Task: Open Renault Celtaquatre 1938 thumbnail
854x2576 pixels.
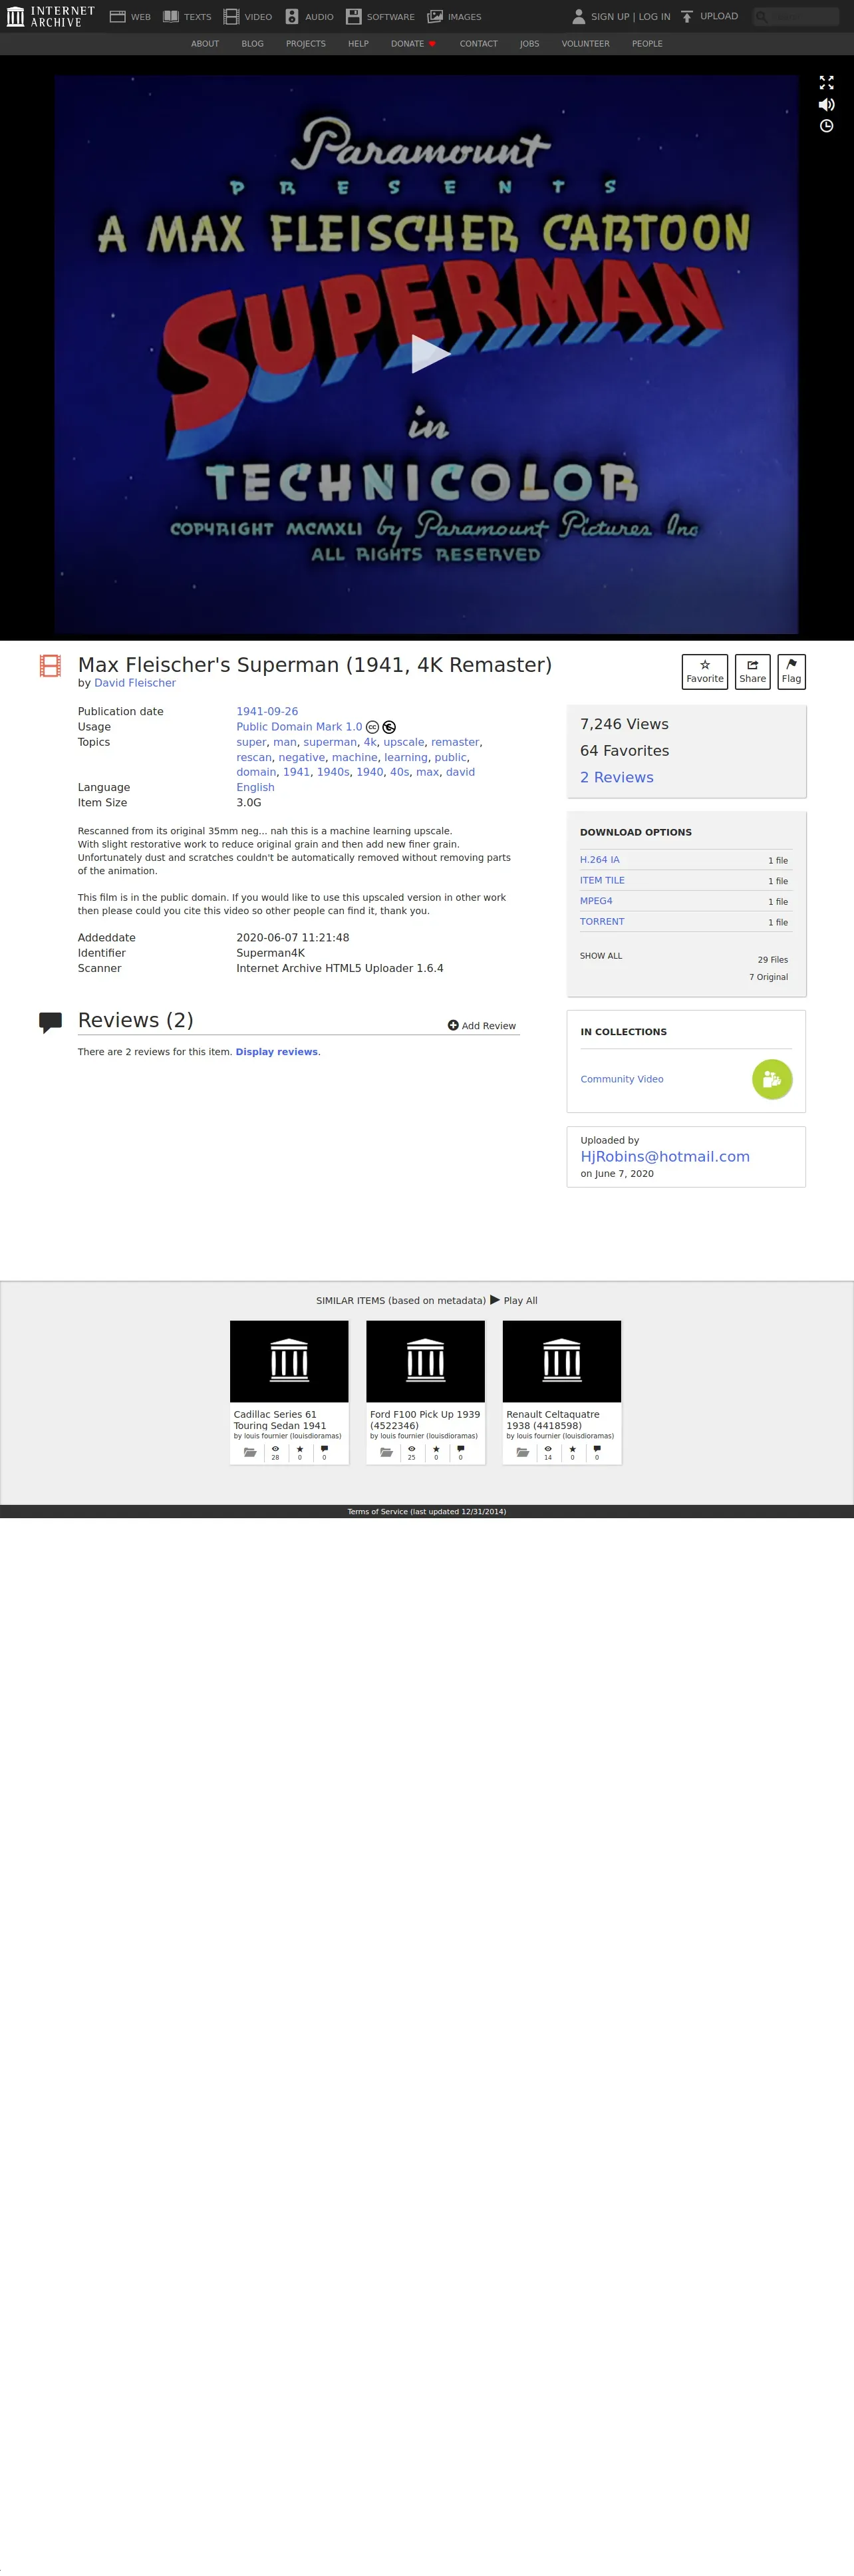Action: pos(562,1361)
